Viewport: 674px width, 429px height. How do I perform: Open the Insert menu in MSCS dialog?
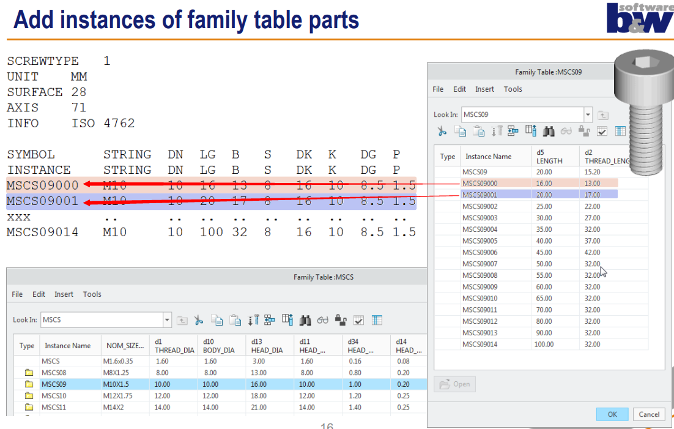pos(64,294)
